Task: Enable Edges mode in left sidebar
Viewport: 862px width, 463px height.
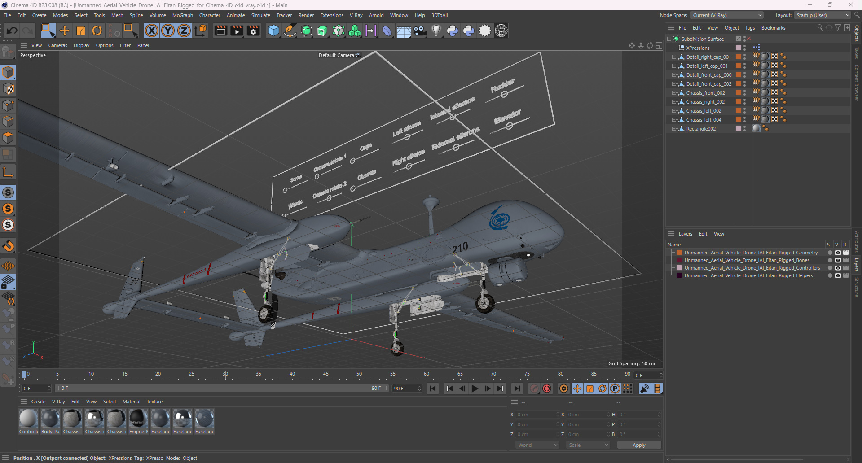Action: [x=8, y=122]
